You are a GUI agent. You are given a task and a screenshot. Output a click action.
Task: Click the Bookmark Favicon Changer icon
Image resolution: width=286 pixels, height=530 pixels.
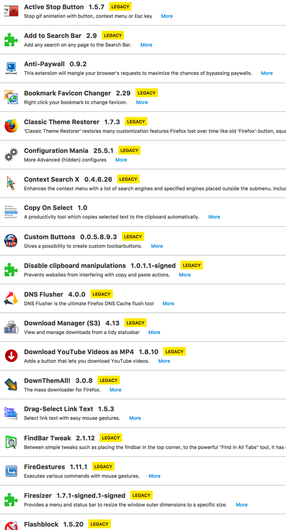click(x=11, y=97)
